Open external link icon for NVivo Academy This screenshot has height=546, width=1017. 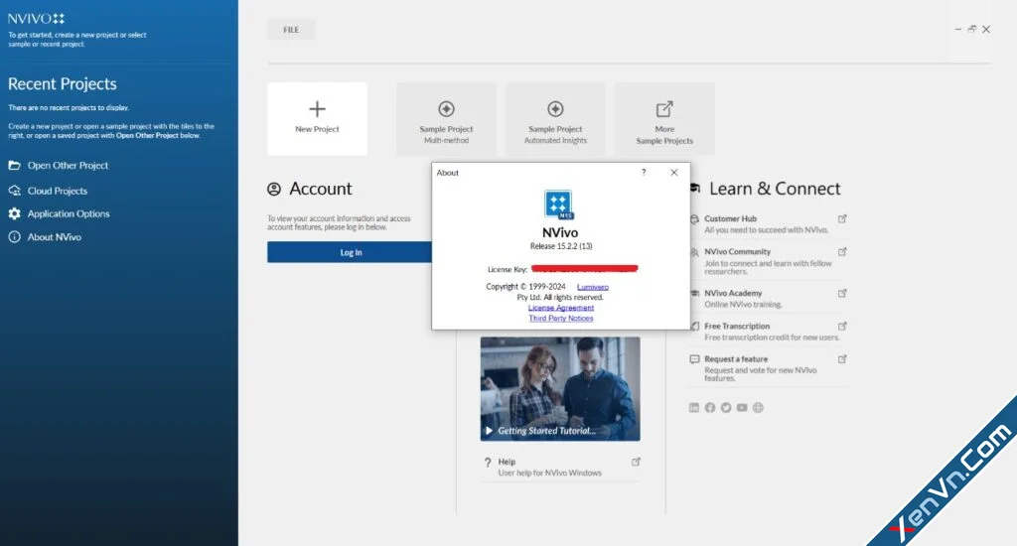click(x=842, y=293)
